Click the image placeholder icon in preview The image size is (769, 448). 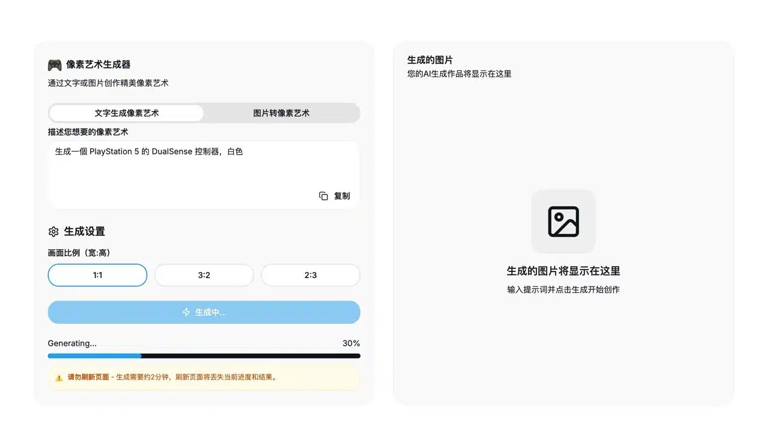coord(563,222)
